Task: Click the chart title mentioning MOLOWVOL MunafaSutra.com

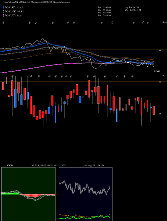Action: point(36,2)
